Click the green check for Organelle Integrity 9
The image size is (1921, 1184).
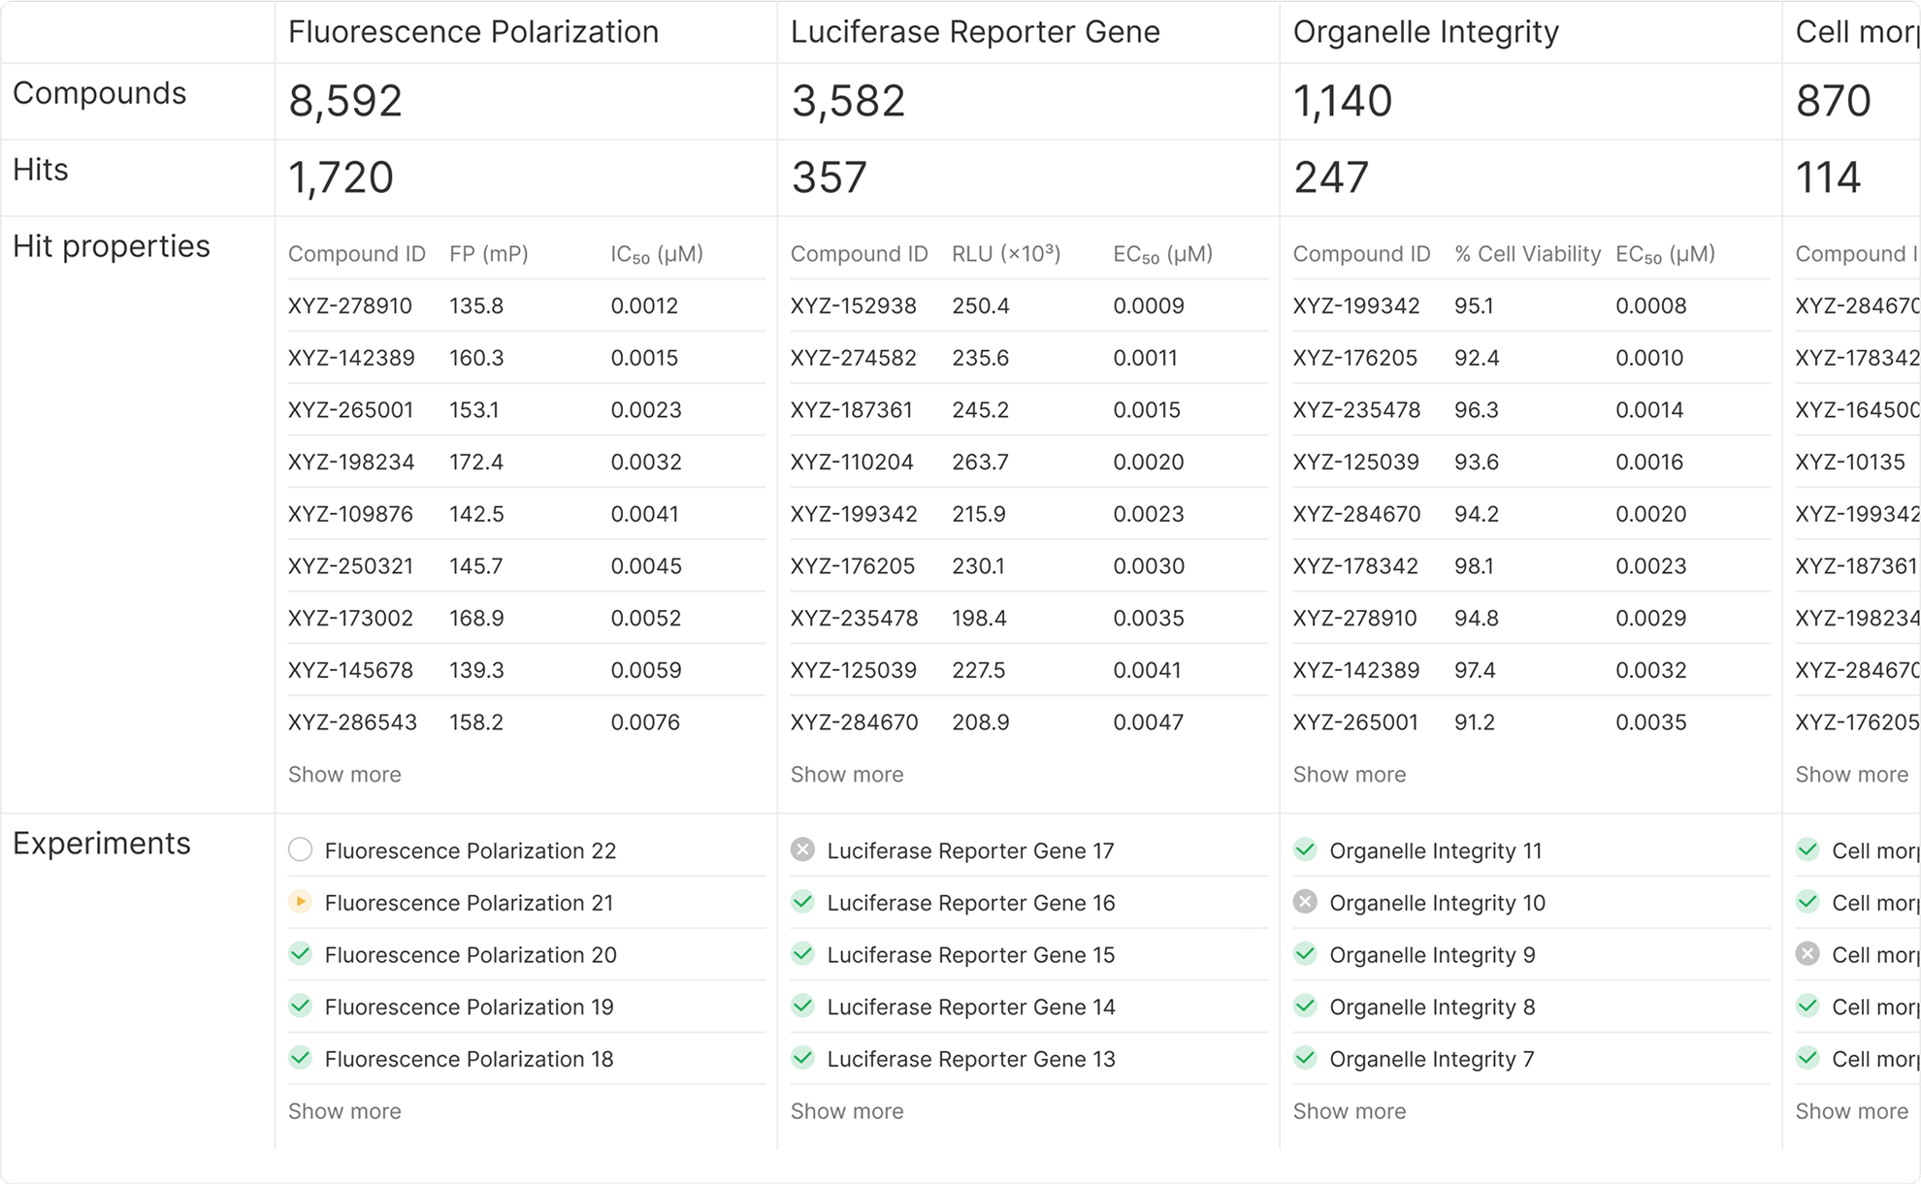[x=1305, y=954]
